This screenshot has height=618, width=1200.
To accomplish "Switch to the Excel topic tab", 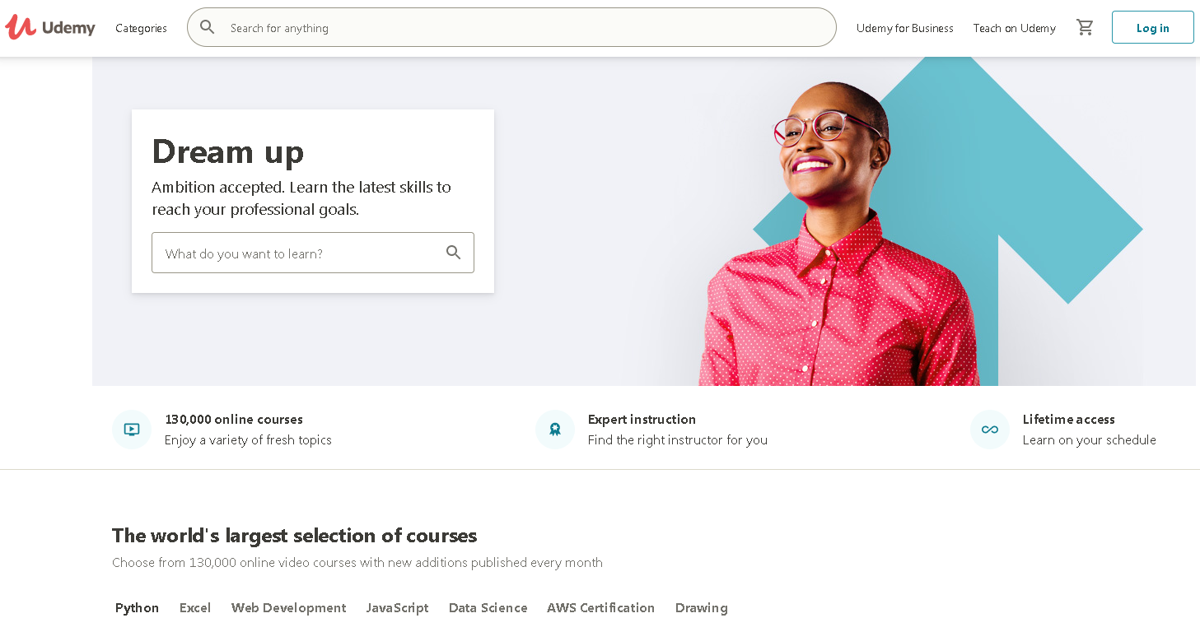I will point(194,607).
